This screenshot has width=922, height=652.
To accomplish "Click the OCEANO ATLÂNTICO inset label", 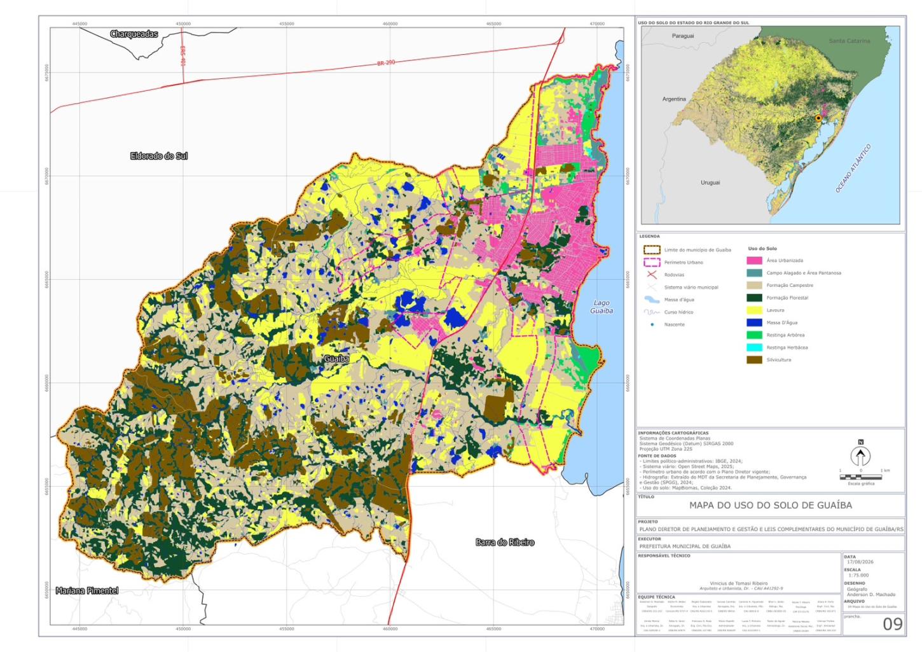I will click(x=853, y=169).
